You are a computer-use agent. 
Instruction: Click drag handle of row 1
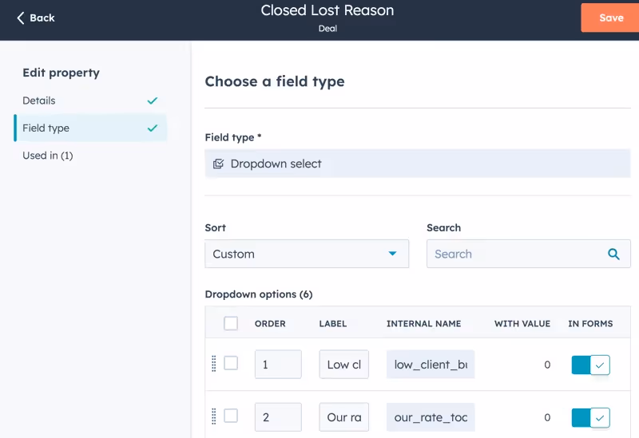coord(213,364)
